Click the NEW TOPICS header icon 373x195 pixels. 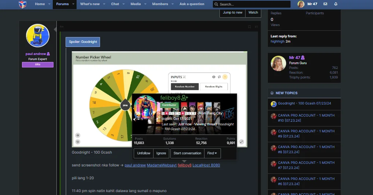point(272,93)
